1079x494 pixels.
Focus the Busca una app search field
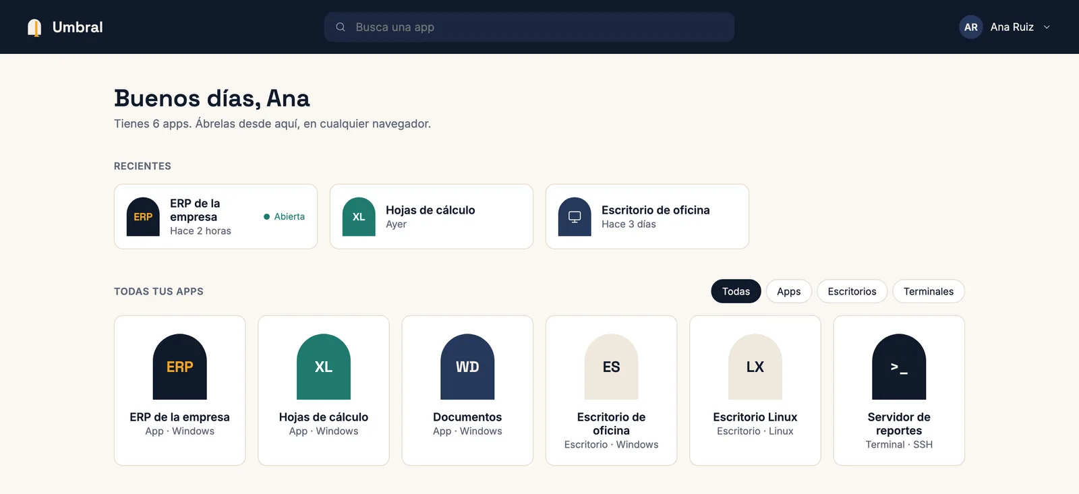click(x=529, y=27)
